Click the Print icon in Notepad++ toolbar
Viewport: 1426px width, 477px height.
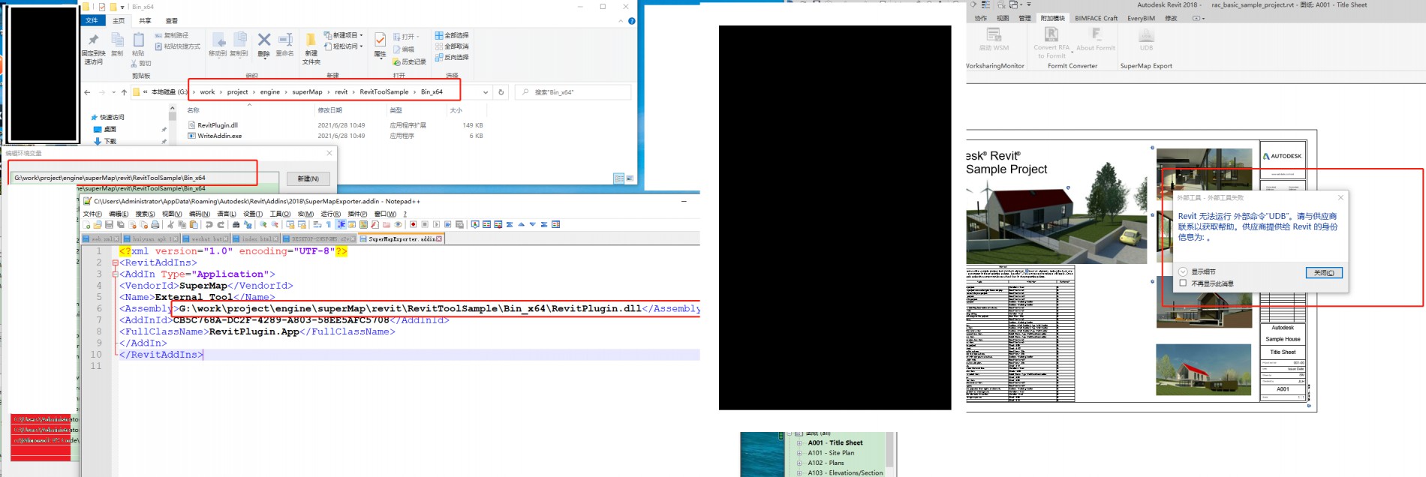[155, 224]
